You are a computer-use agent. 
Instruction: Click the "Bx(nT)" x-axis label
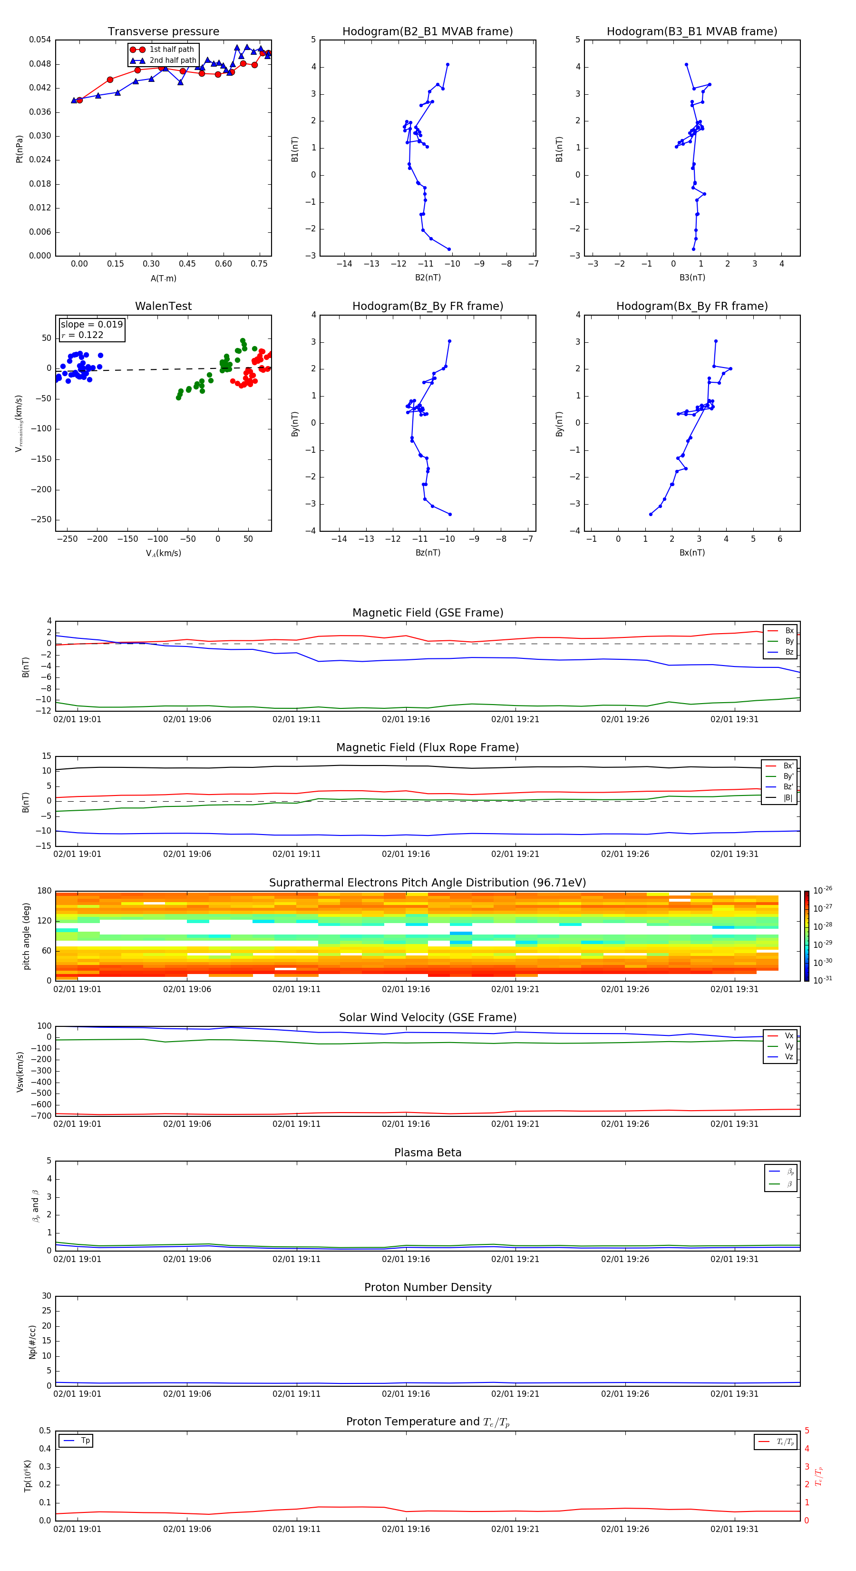(692, 553)
